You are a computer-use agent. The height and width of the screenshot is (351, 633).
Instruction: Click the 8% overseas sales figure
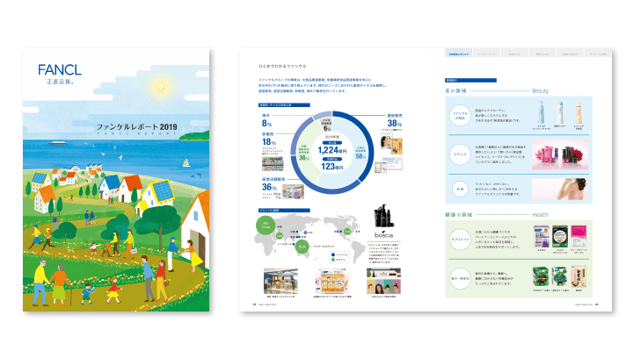coord(266,124)
